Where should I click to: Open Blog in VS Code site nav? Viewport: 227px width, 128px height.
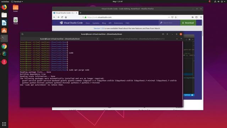[104, 23]
